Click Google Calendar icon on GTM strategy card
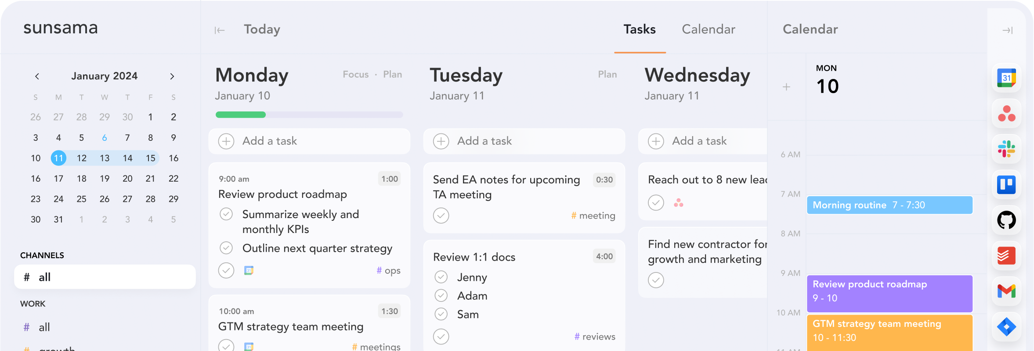 pyautogui.click(x=249, y=347)
